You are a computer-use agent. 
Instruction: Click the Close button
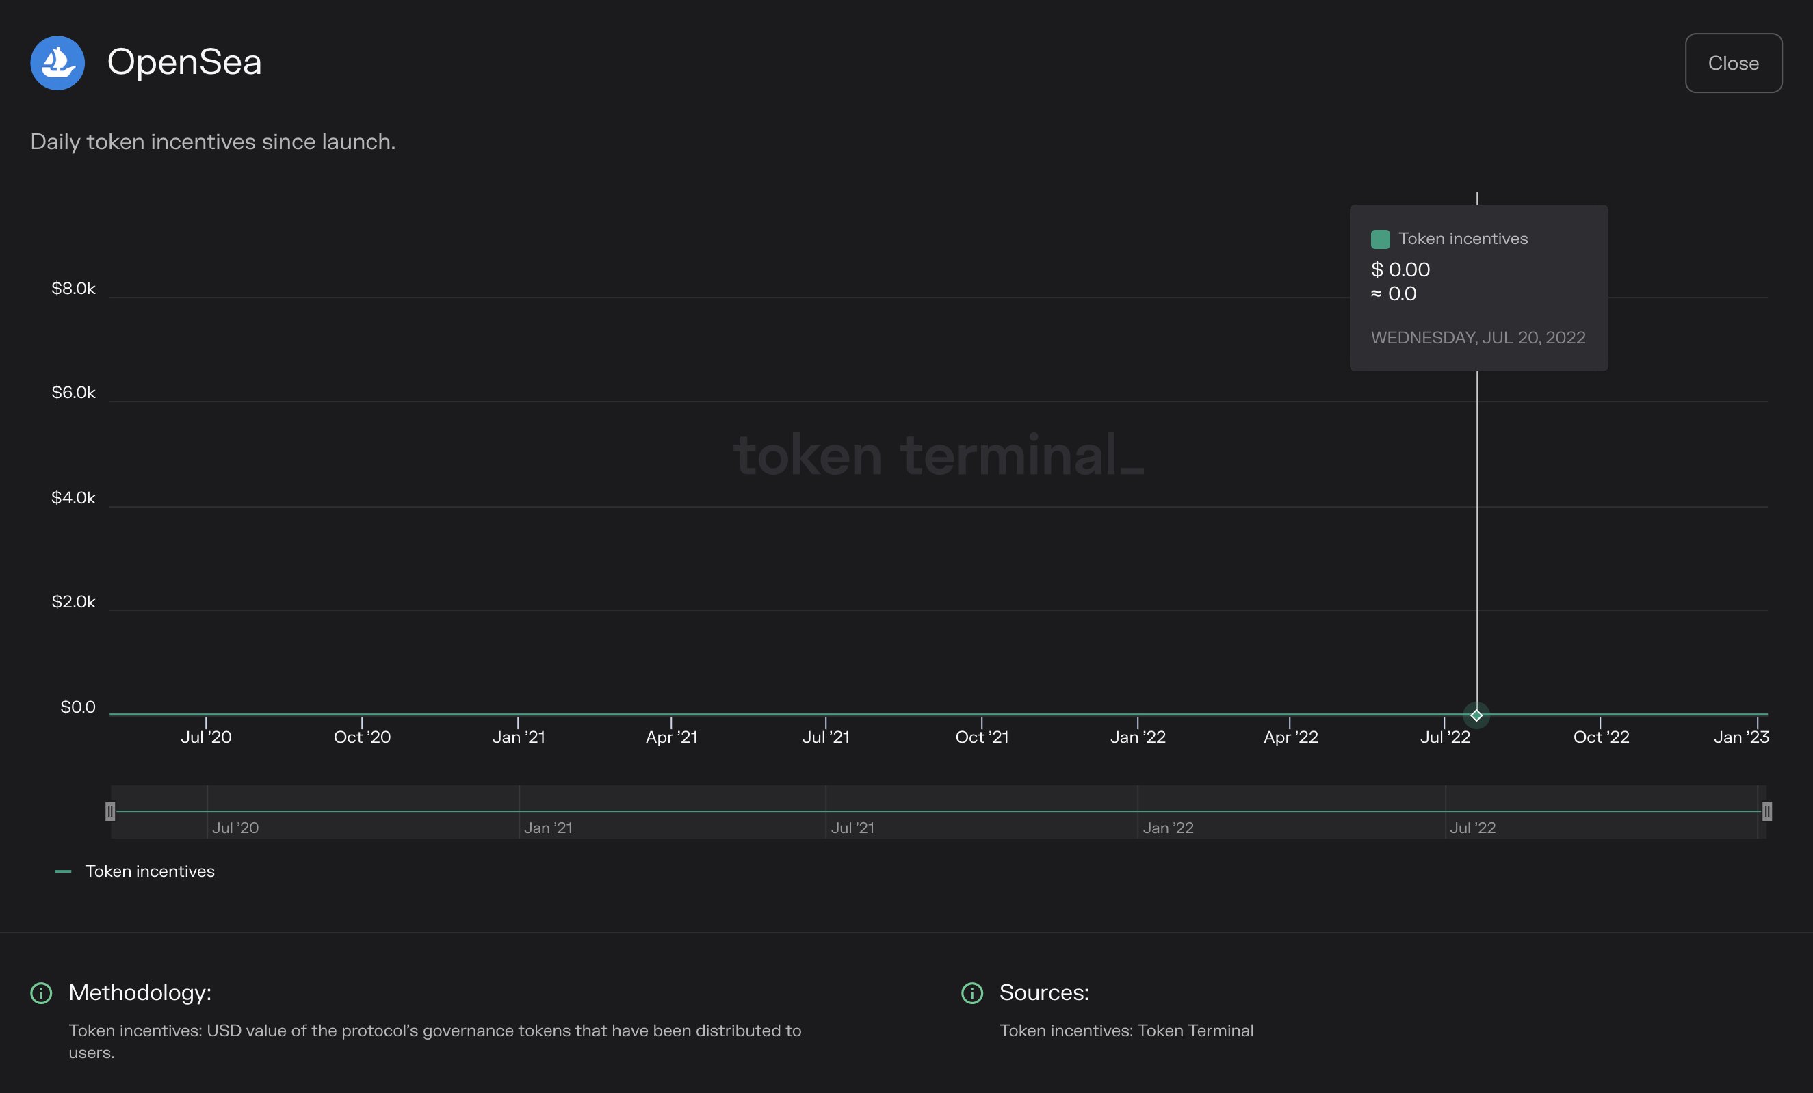pos(1733,63)
